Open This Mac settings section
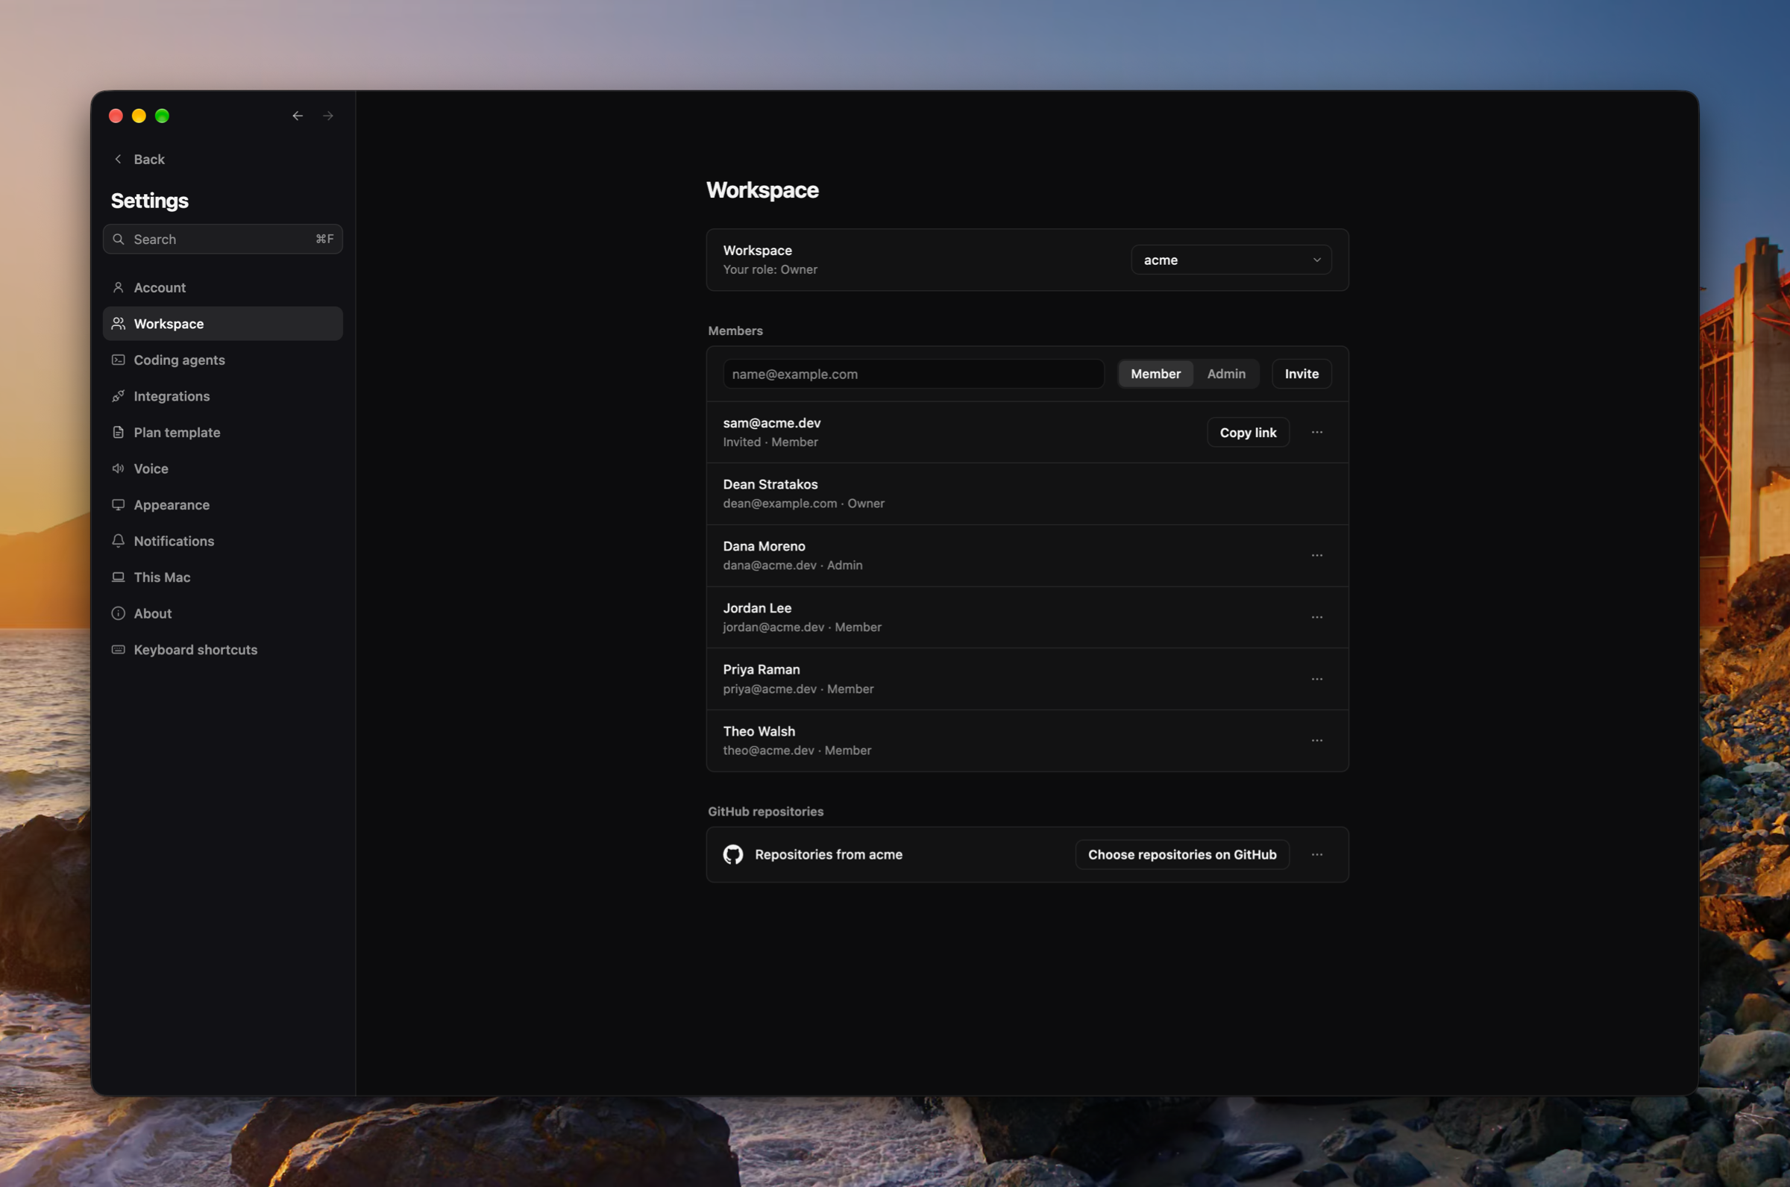This screenshot has width=1790, height=1187. pos(222,577)
